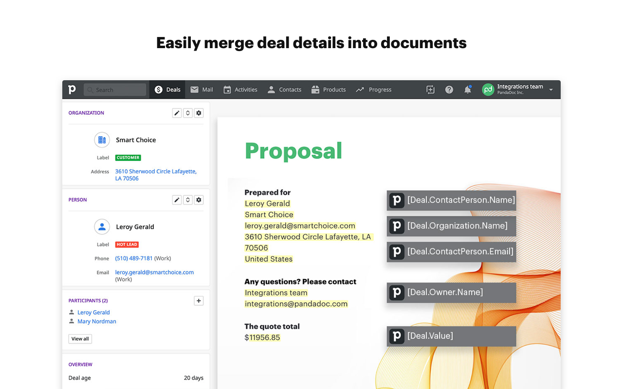The height and width of the screenshot is (389, 623).
Task: Edit Person section with pencil icon
Action: 177,200
